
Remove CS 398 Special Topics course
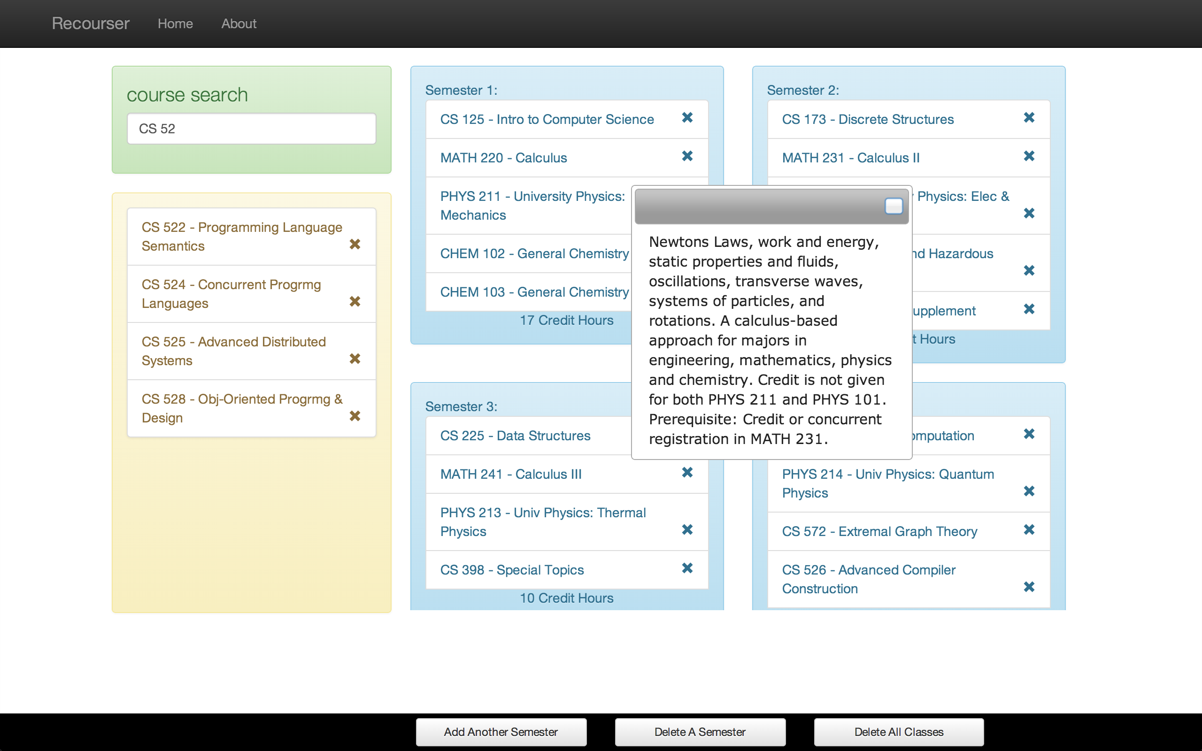[687, 568]
